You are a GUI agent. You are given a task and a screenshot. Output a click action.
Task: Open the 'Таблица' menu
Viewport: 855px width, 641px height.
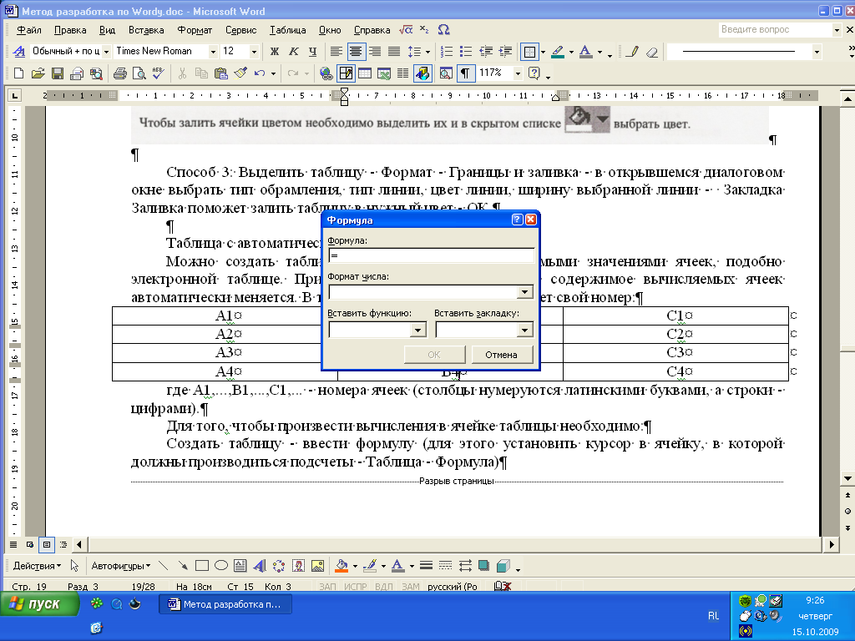click(x=287, y=30)
